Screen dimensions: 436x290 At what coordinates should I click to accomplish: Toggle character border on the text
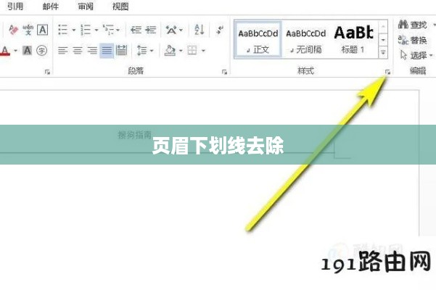(43, 30)
